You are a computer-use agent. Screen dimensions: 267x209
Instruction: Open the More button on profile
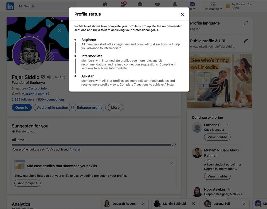[x=115, y=107]
